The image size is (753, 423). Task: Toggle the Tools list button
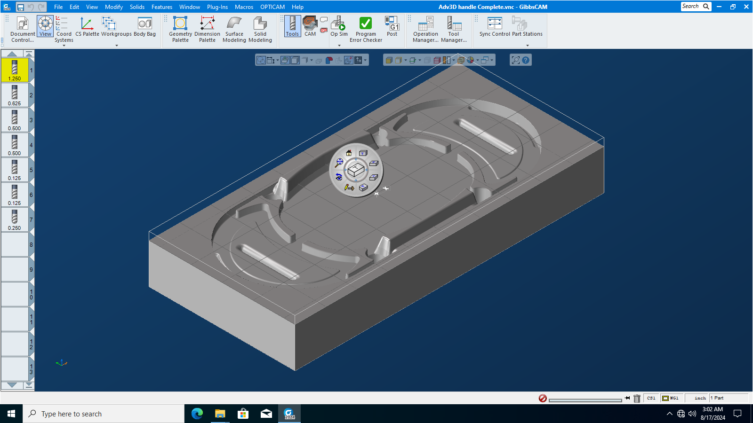click(292, 26)
